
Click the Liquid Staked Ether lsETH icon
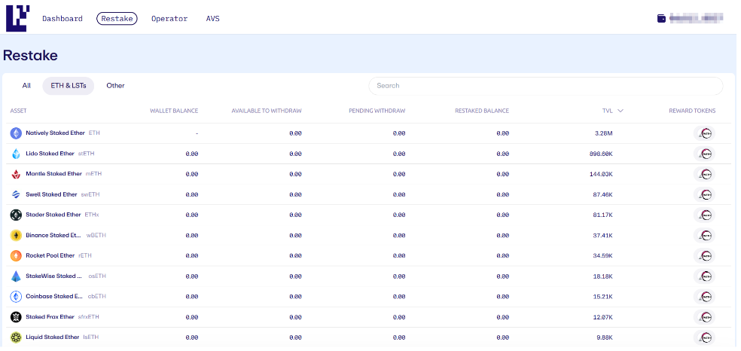click(x=16, y=337)
